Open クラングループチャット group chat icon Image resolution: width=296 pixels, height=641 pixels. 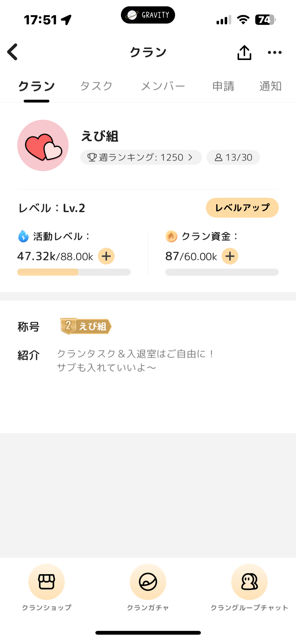(249, 582)
